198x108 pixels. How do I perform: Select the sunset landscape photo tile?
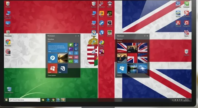point(63,58)
